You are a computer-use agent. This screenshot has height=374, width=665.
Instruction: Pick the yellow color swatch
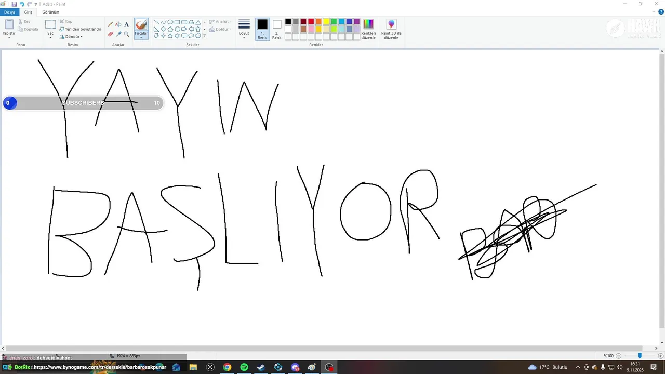click(326, 21)
